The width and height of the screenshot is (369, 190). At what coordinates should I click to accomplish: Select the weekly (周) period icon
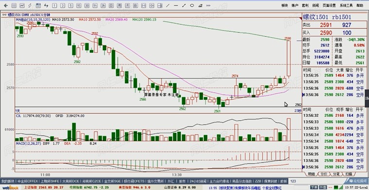click(119, 5)
